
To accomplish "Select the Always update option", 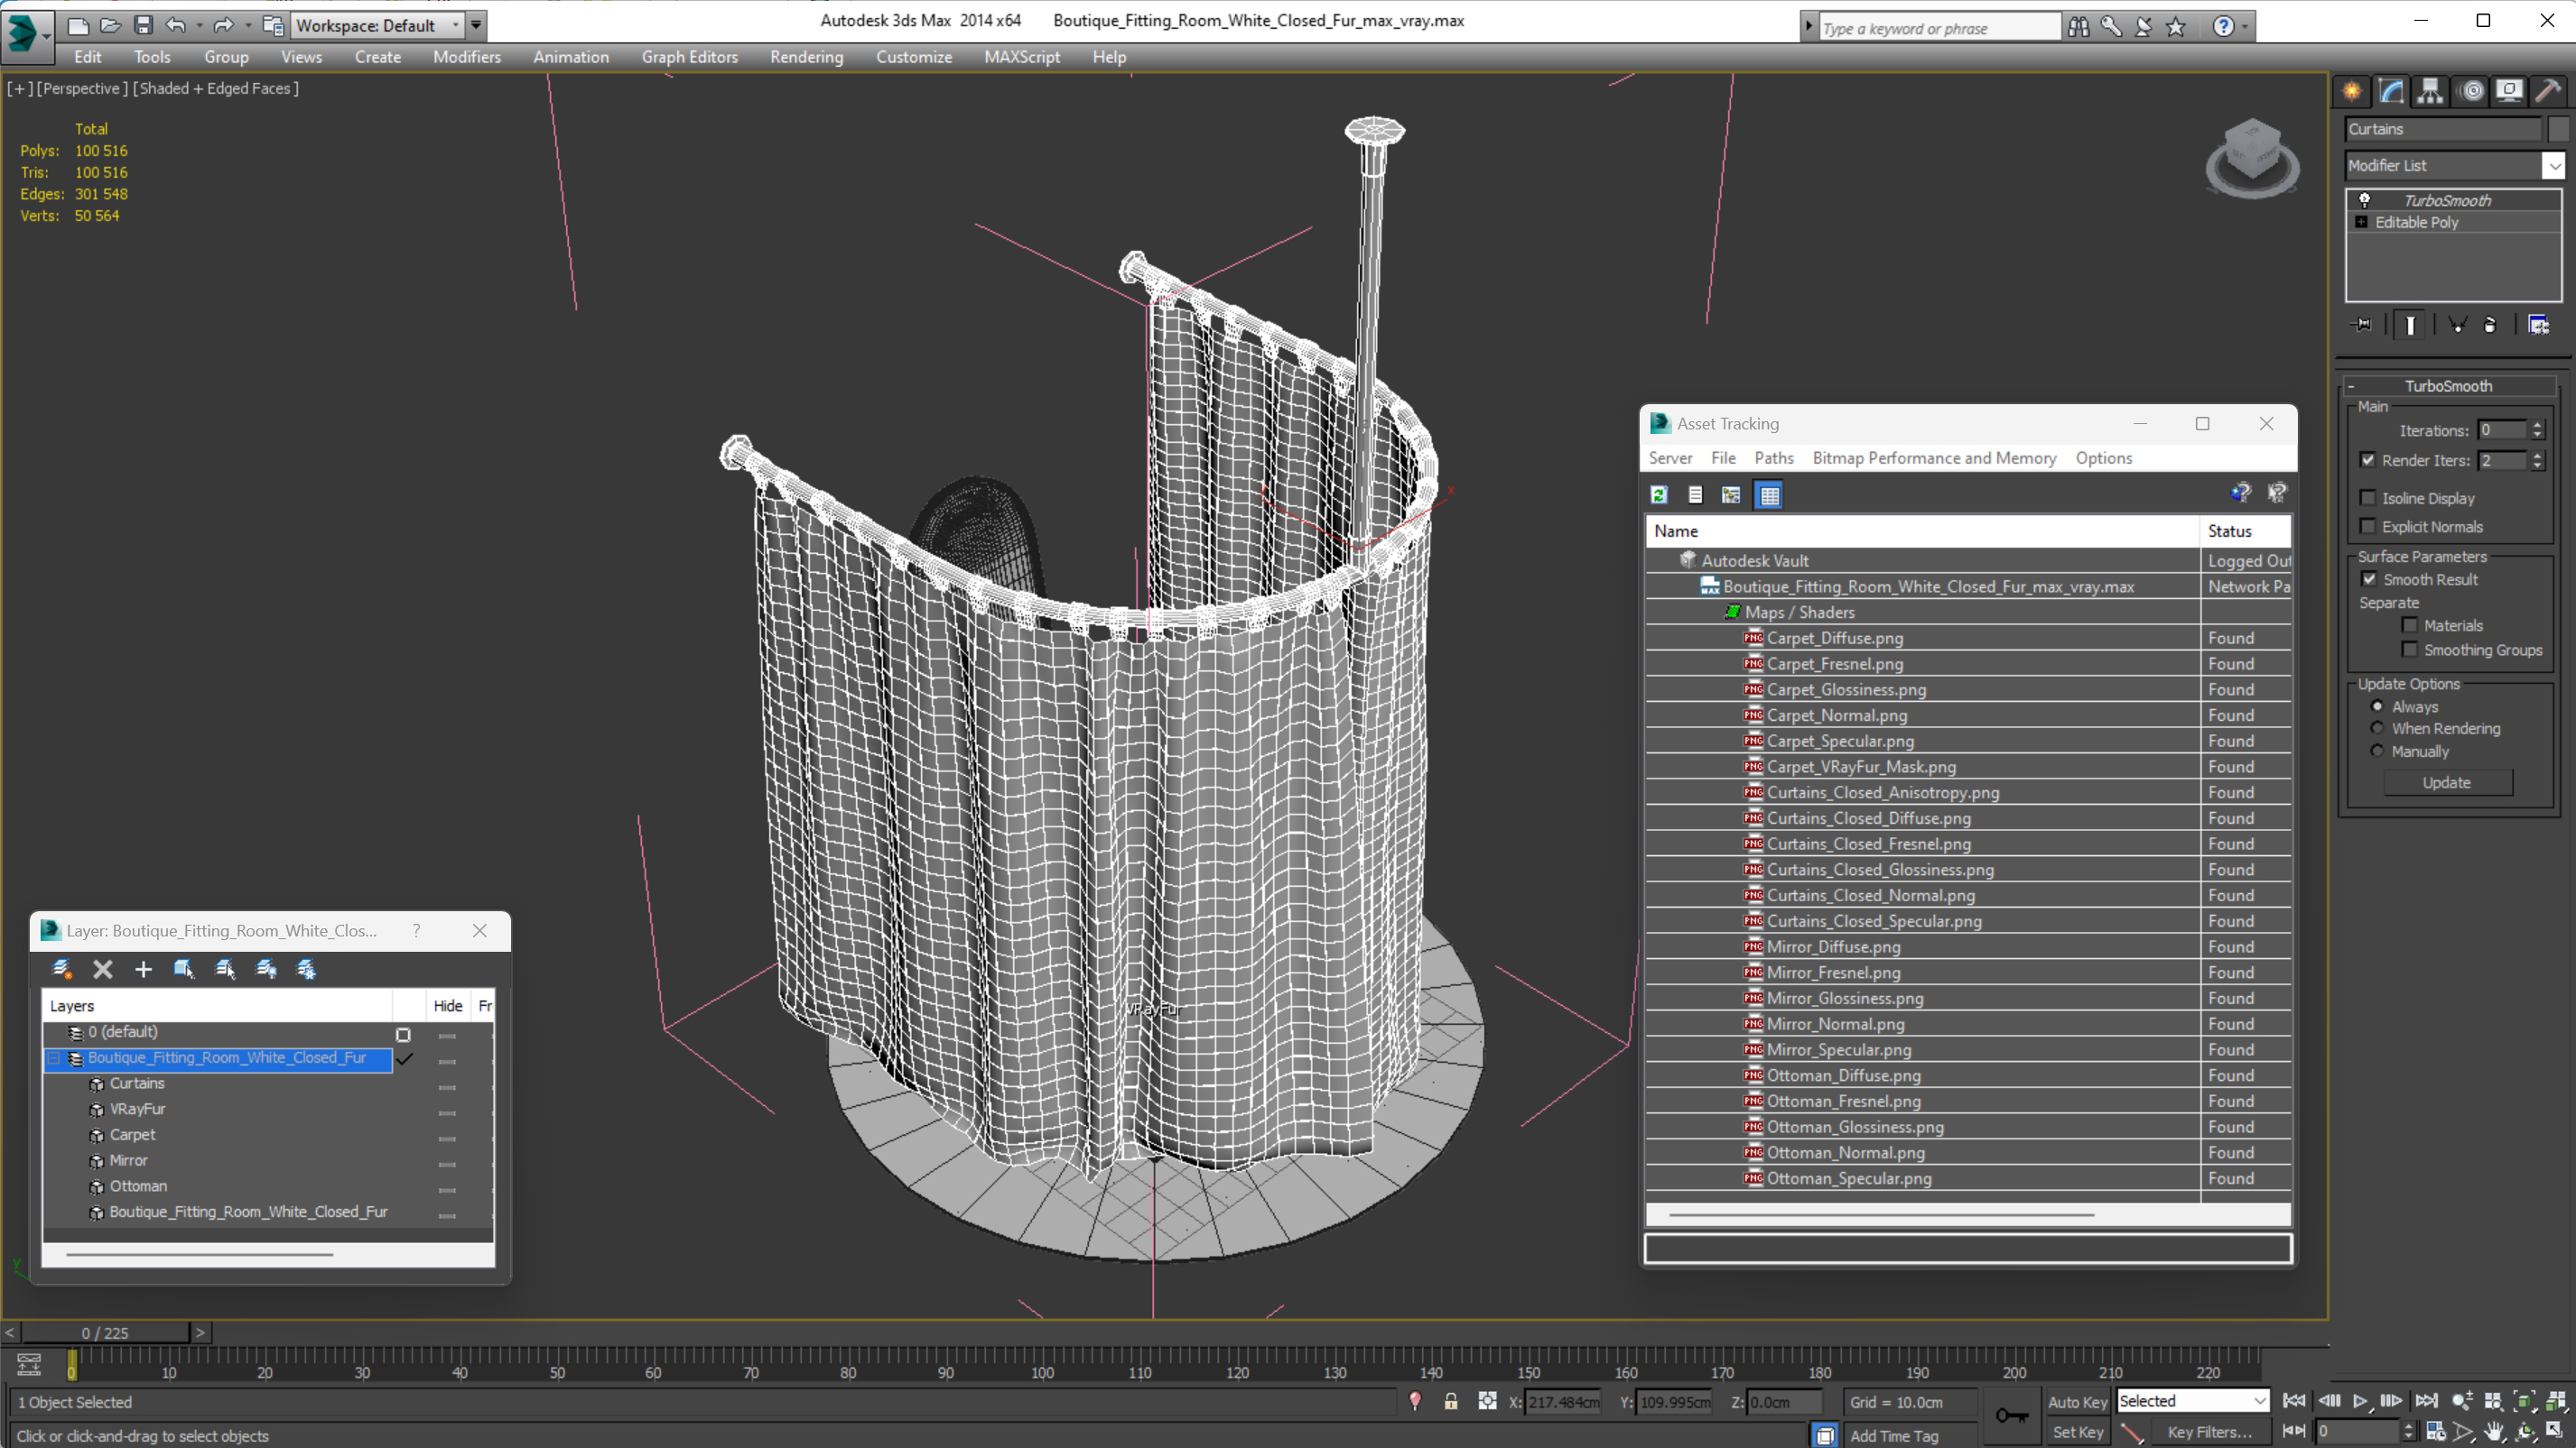I will [x=2377, y=706].
